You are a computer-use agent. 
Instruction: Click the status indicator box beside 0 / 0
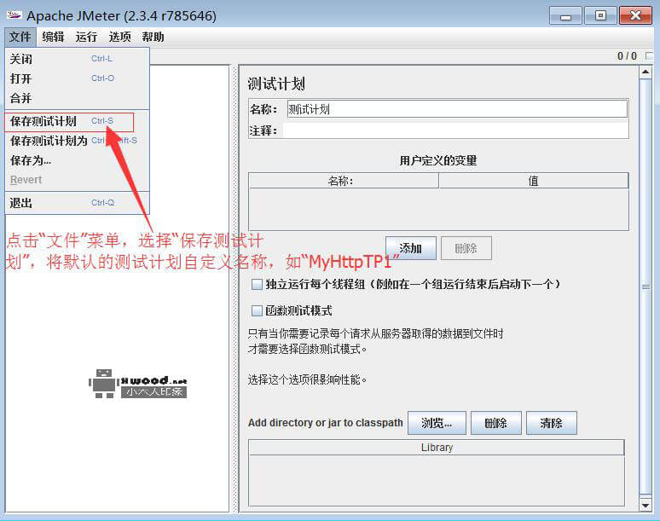[x=650, y=55]
